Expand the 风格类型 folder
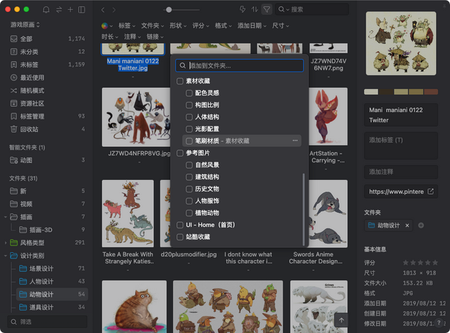Image resolution: width=450 pixels, height=333 pixels. [6, 243]
